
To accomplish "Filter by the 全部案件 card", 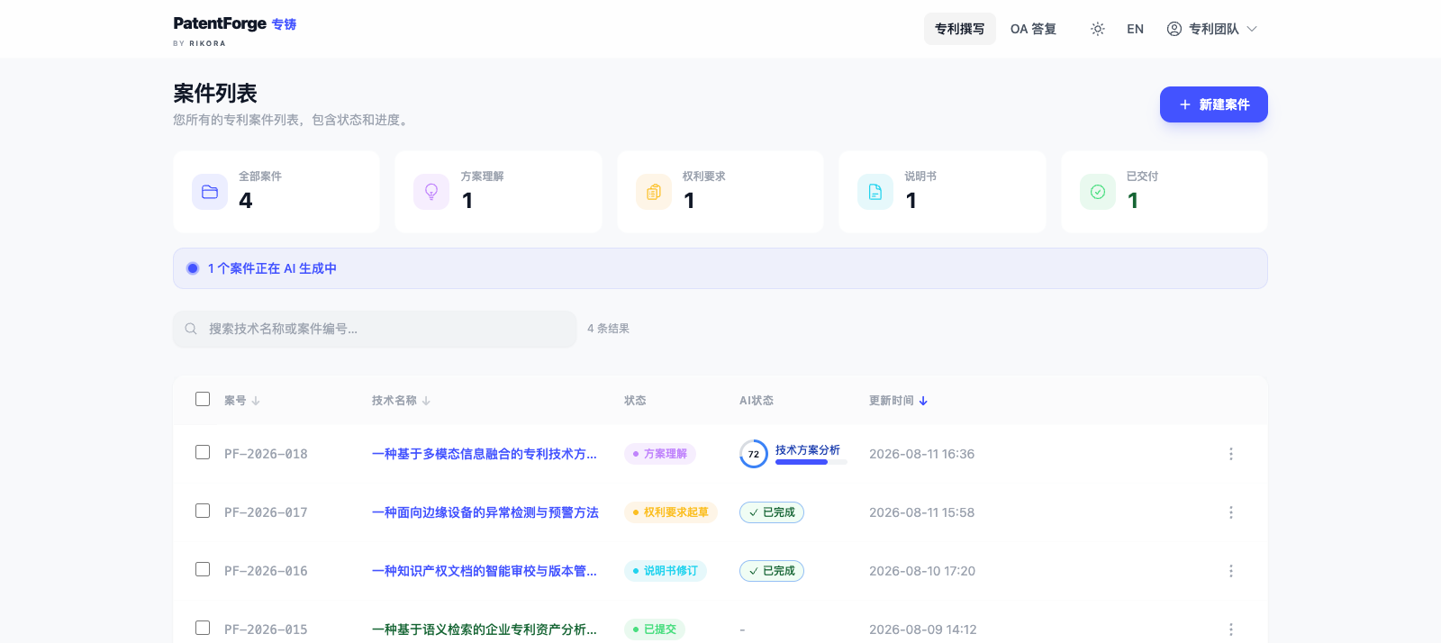I will coord(276,192).
